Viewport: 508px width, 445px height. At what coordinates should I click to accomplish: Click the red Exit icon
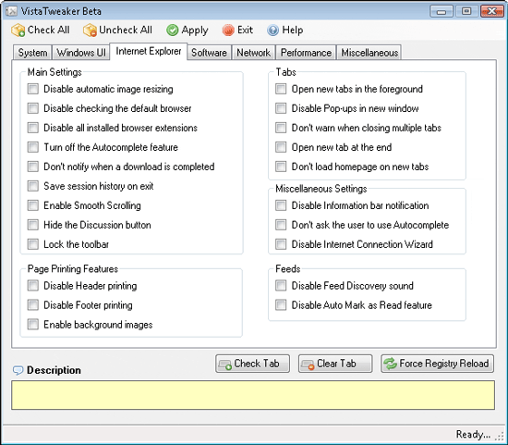click(x=228, y=31)
